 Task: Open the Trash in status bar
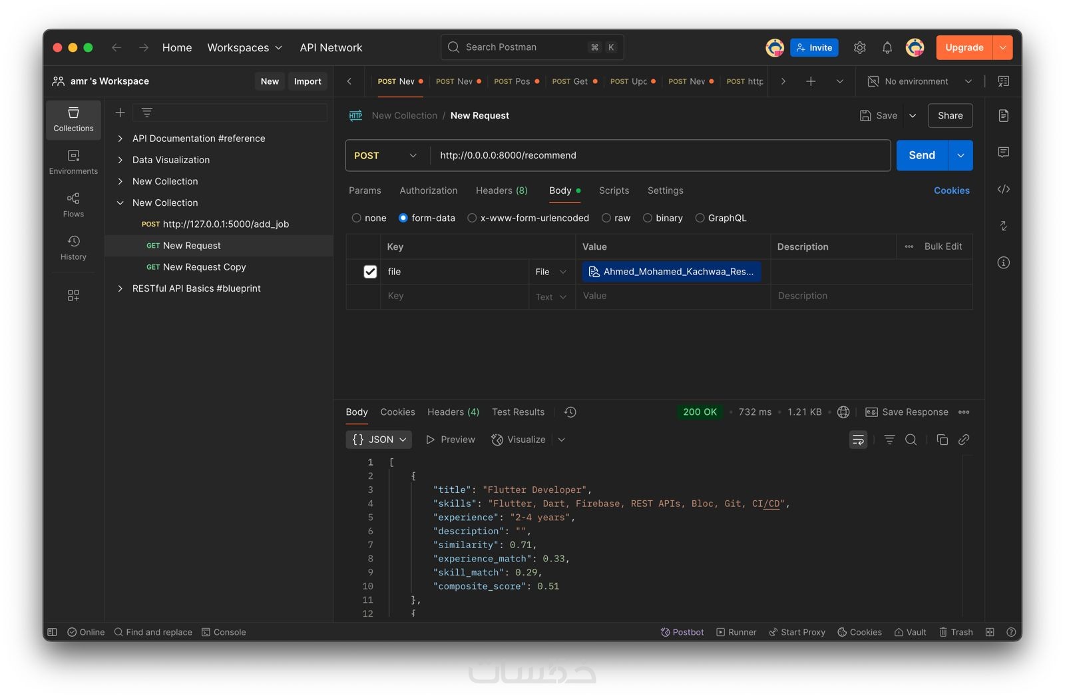tap(956, 632)
